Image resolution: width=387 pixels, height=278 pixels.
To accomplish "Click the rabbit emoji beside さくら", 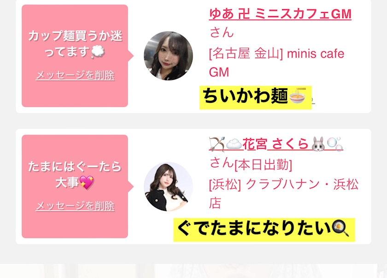I will (x=318, y=144).
